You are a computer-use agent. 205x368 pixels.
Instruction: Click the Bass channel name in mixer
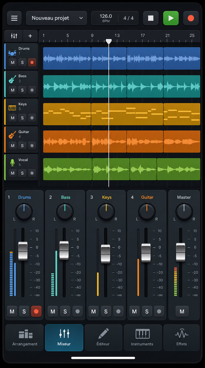[66, 198]
